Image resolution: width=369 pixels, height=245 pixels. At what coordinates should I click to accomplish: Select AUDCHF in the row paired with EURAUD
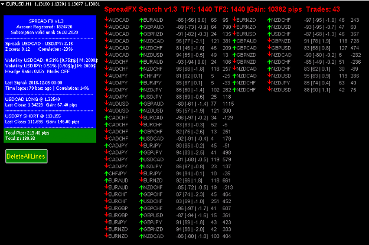tap(118, 62)
